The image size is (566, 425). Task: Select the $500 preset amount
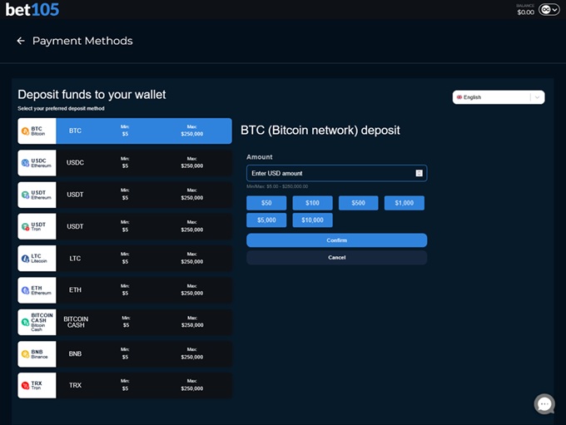pyautogui.click(x=358, y=203)
